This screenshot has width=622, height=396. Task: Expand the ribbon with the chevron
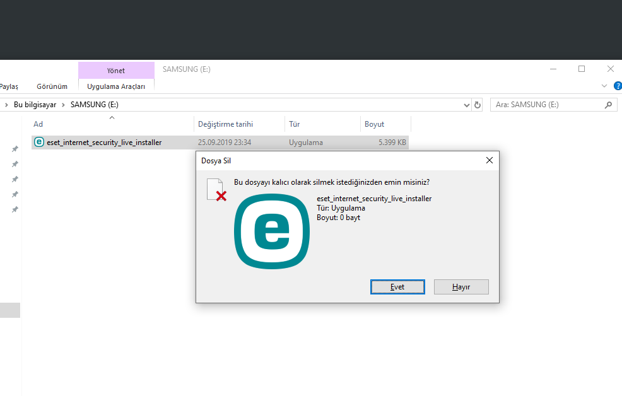604,86
